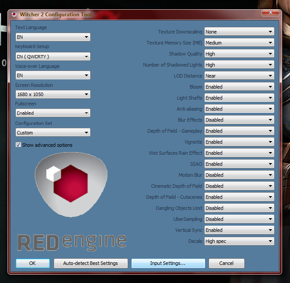Open the Anti-aliasing dropdown
Screen dimensions: 290x283
[239, 109]
